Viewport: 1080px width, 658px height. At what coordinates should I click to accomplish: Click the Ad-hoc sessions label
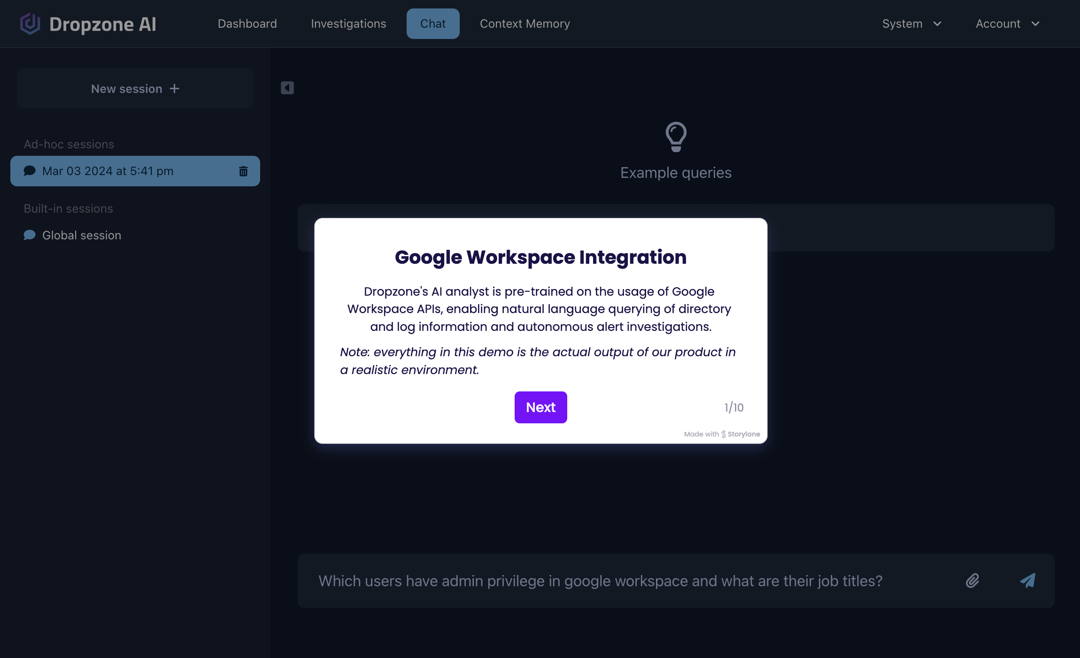(x=69, y=144)
